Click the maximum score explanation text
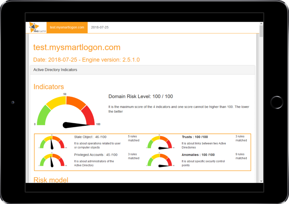This screenshot has height=204, width=289. [x=179, y=109]
